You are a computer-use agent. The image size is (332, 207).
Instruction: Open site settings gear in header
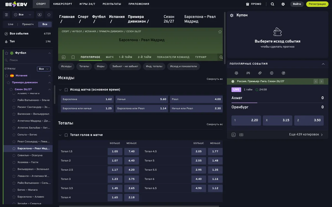(x=283, y=4)
